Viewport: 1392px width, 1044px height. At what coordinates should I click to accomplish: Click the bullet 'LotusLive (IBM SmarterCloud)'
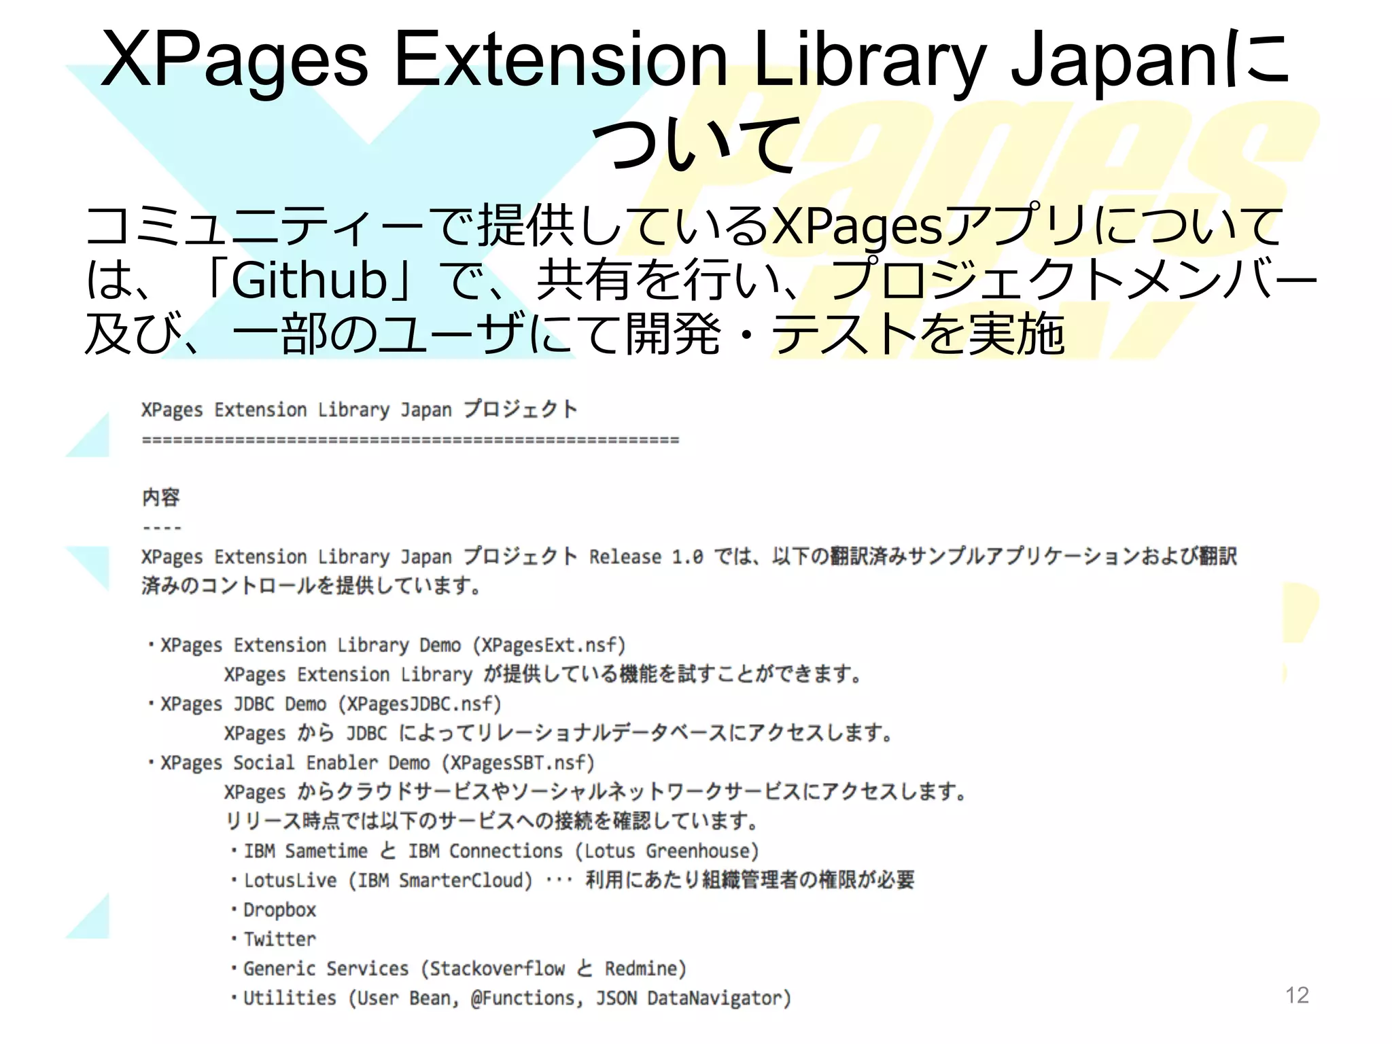tap(573, 880)
